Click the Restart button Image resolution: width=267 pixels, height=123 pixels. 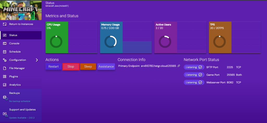(x=53, y=67)
